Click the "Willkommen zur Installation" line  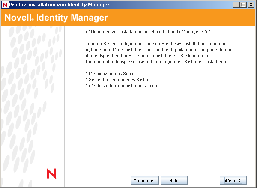[149, 32]
